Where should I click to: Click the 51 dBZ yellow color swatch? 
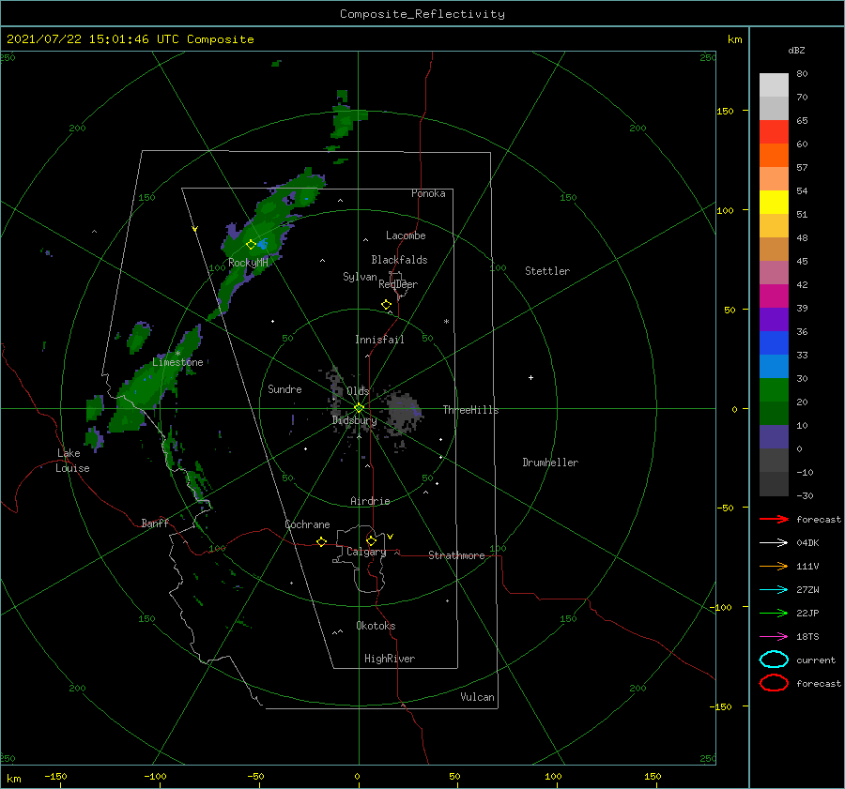coord(774,202)
